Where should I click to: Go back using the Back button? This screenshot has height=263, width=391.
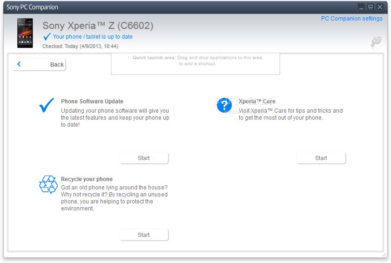39,65
